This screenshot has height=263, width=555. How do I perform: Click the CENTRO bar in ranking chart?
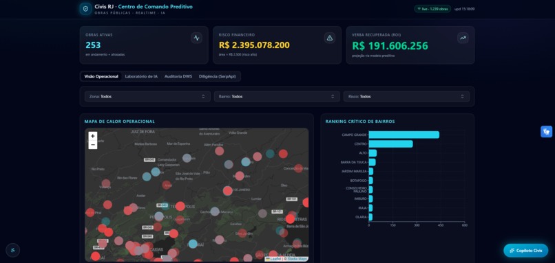coord(390,144)
